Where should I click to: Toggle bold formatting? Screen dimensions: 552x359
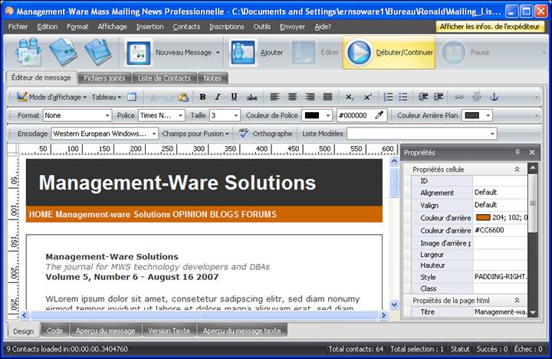[202, 97]
